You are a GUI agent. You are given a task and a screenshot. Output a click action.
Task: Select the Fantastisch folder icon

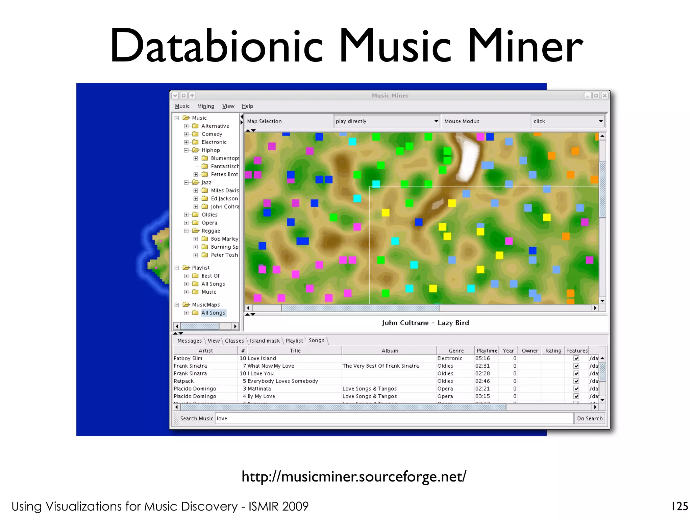(x=205, y=166)
